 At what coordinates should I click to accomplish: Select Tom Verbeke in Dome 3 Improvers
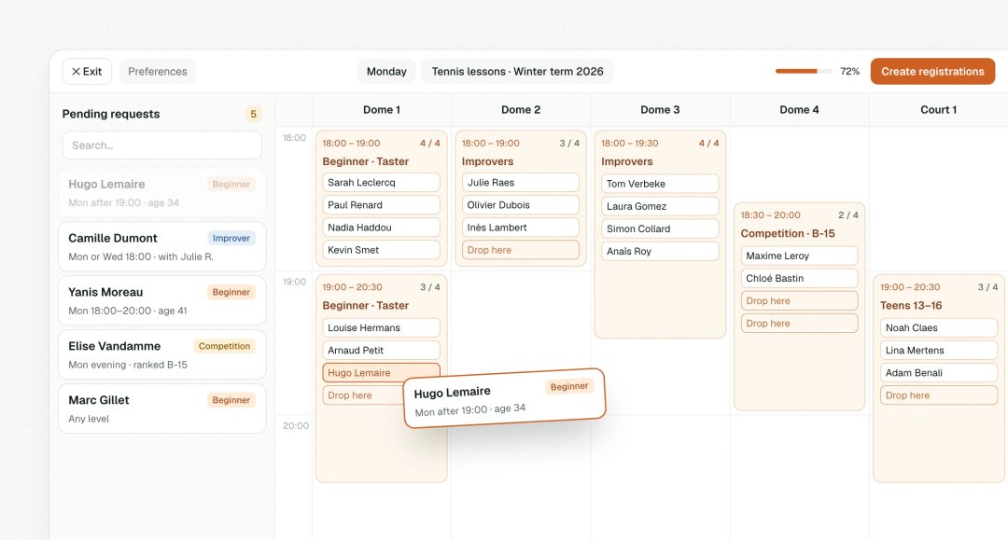[660, 184]
